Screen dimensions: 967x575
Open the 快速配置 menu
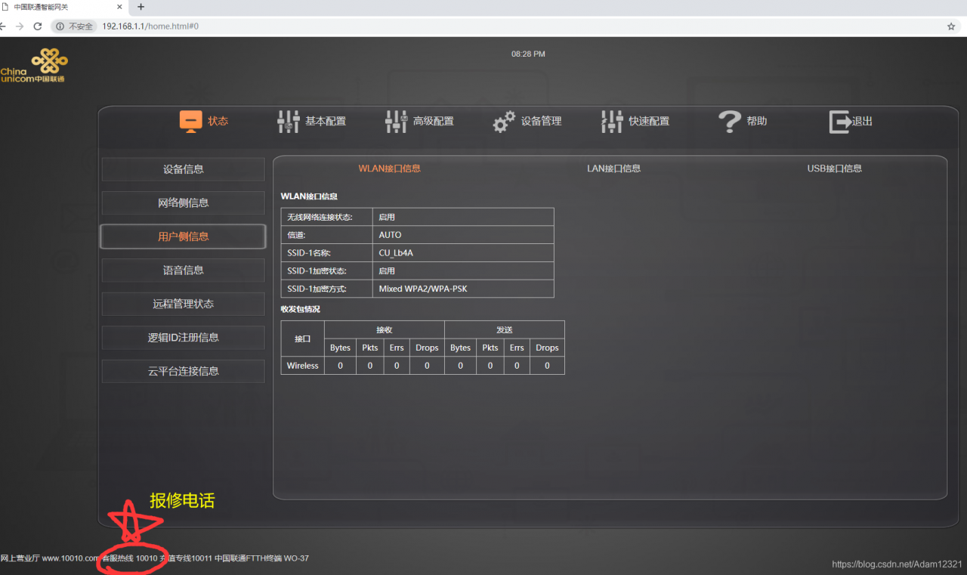coord(649,121)
